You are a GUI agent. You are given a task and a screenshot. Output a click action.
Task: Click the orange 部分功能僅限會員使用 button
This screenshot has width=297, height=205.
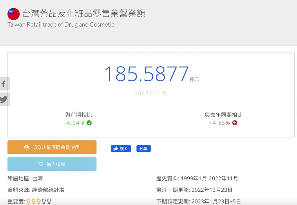click(52, 147)
